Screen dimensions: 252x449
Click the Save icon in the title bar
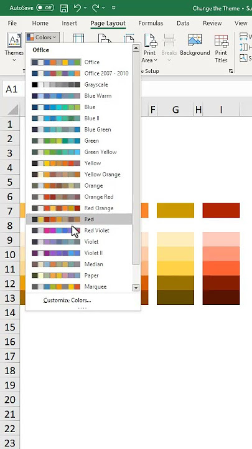click(64, 8)
